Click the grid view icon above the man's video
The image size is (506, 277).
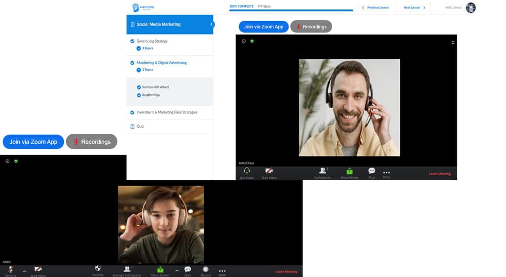[453, 42]
